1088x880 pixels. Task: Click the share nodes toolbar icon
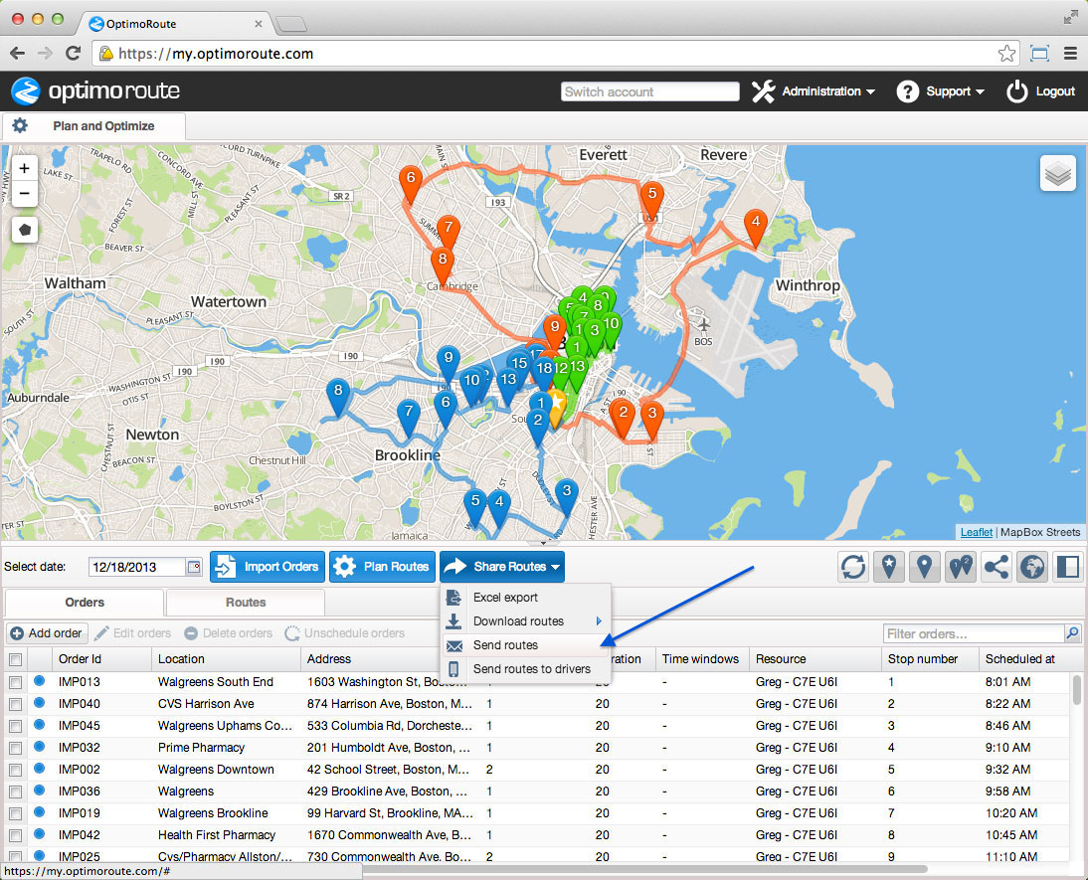pyautogui.click(x=997, y=567)
